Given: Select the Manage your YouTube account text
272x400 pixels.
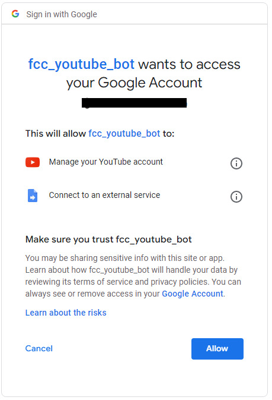Looking at the screenshot, I should (106, 162).
